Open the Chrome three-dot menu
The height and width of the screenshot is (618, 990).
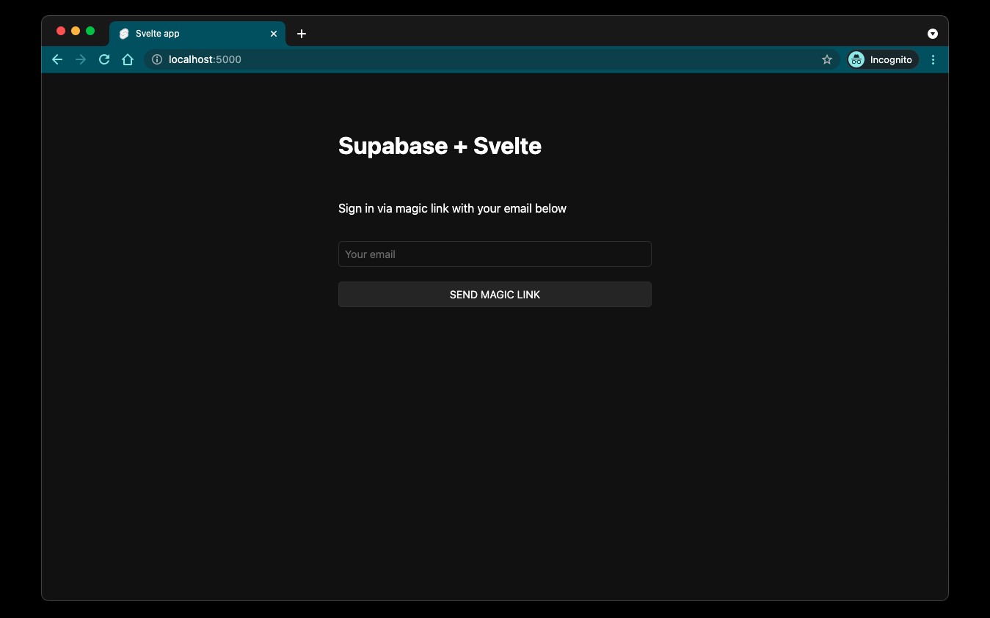(933, 59)
